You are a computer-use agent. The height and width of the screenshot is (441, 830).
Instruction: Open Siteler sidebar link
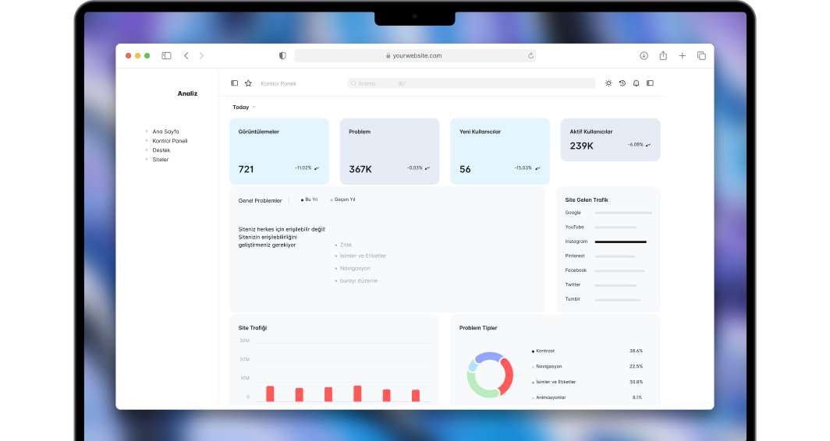[161, 160]
